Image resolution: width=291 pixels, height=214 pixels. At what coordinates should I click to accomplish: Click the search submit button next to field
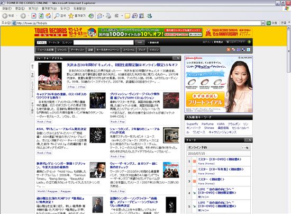coord(140,42)
